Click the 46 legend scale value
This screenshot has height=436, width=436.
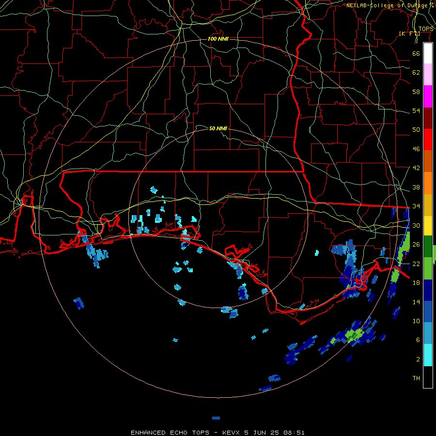click(416, 149)
